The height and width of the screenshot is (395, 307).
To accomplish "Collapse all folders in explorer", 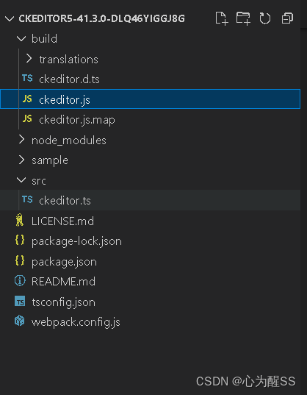I will point(287,18).
